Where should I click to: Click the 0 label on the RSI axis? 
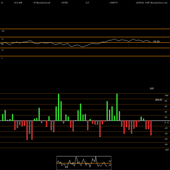tap(2, 58)
